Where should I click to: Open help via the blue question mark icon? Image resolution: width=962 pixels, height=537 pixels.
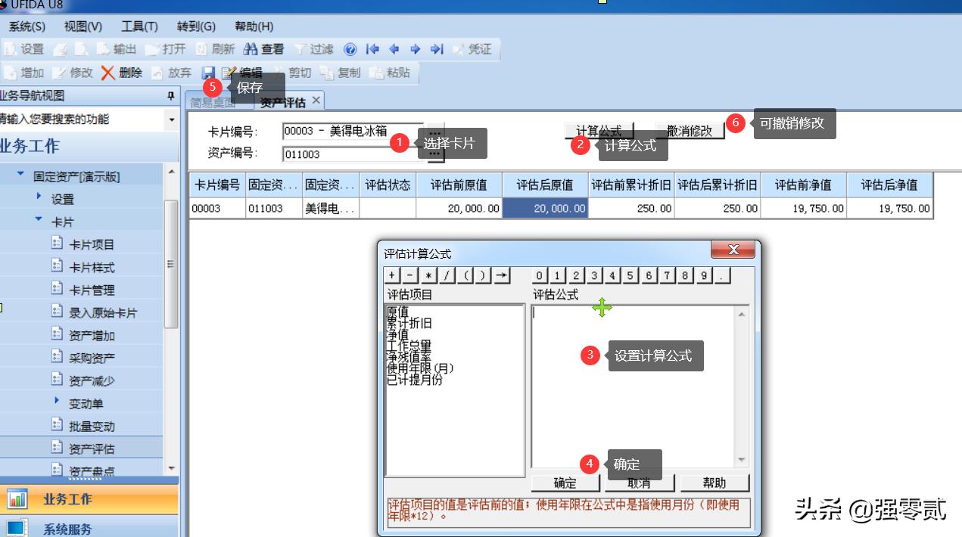[x=349, y=51]
